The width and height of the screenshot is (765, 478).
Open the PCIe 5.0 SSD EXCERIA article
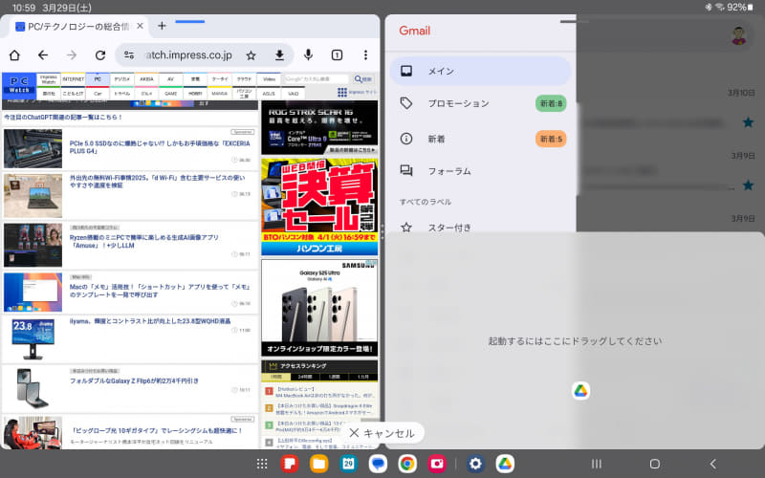(x=160, y=147)
